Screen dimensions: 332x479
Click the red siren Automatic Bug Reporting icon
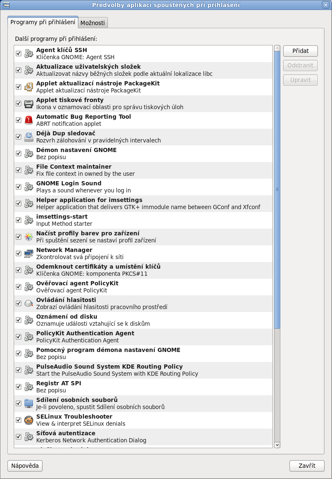click(29, 120)
